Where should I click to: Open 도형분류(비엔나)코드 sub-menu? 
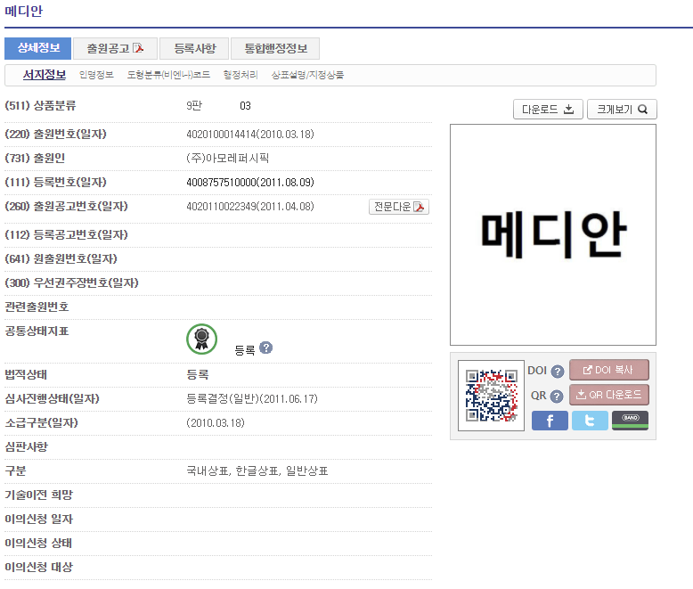[168, 76]
